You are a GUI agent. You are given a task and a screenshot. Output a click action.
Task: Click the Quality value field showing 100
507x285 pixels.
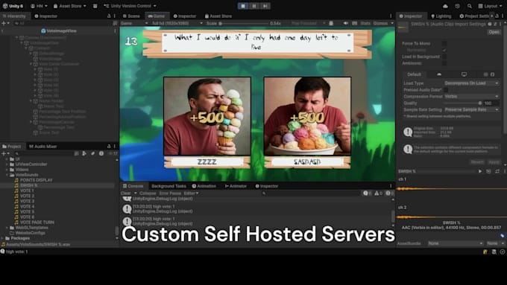click(491, 103)
